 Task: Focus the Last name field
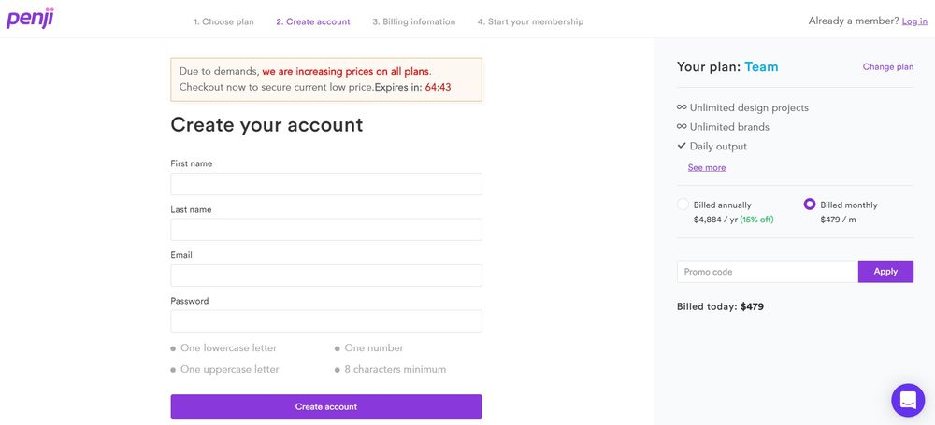(x=326, y=230)
